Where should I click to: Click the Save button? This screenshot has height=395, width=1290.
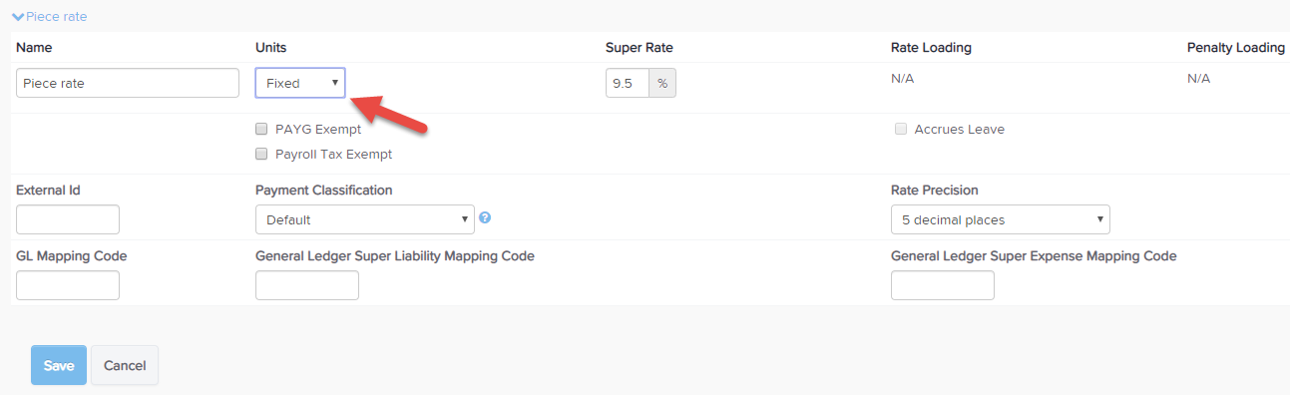click(59, 365)
